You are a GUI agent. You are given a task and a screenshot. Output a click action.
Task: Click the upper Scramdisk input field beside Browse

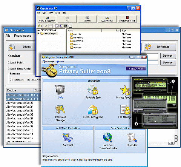pyautogui.click(x=153, y=56)
